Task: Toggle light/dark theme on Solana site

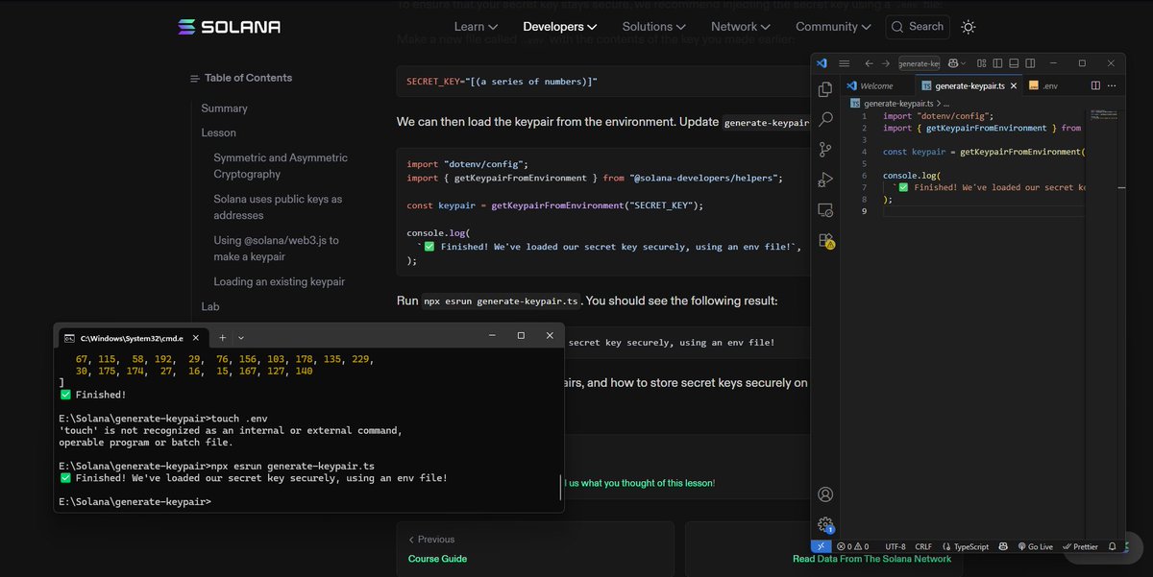Action: point(969,27)
